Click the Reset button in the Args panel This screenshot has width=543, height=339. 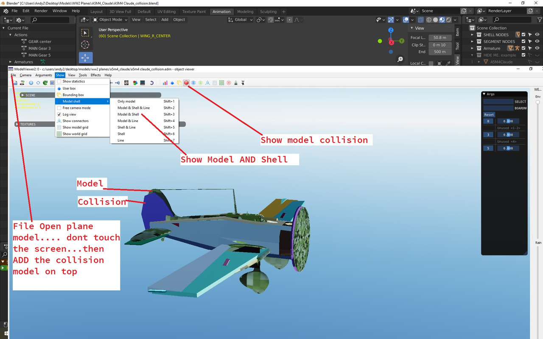(489, 114)
